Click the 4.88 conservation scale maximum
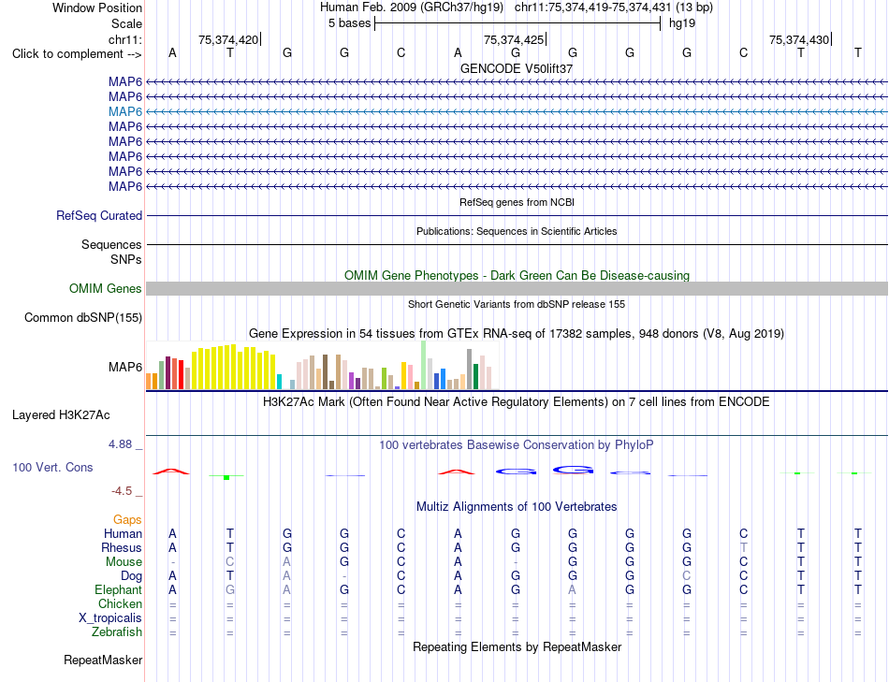This screenshot has height=682, width=889. pyautogui.click(x=120, y=444)
